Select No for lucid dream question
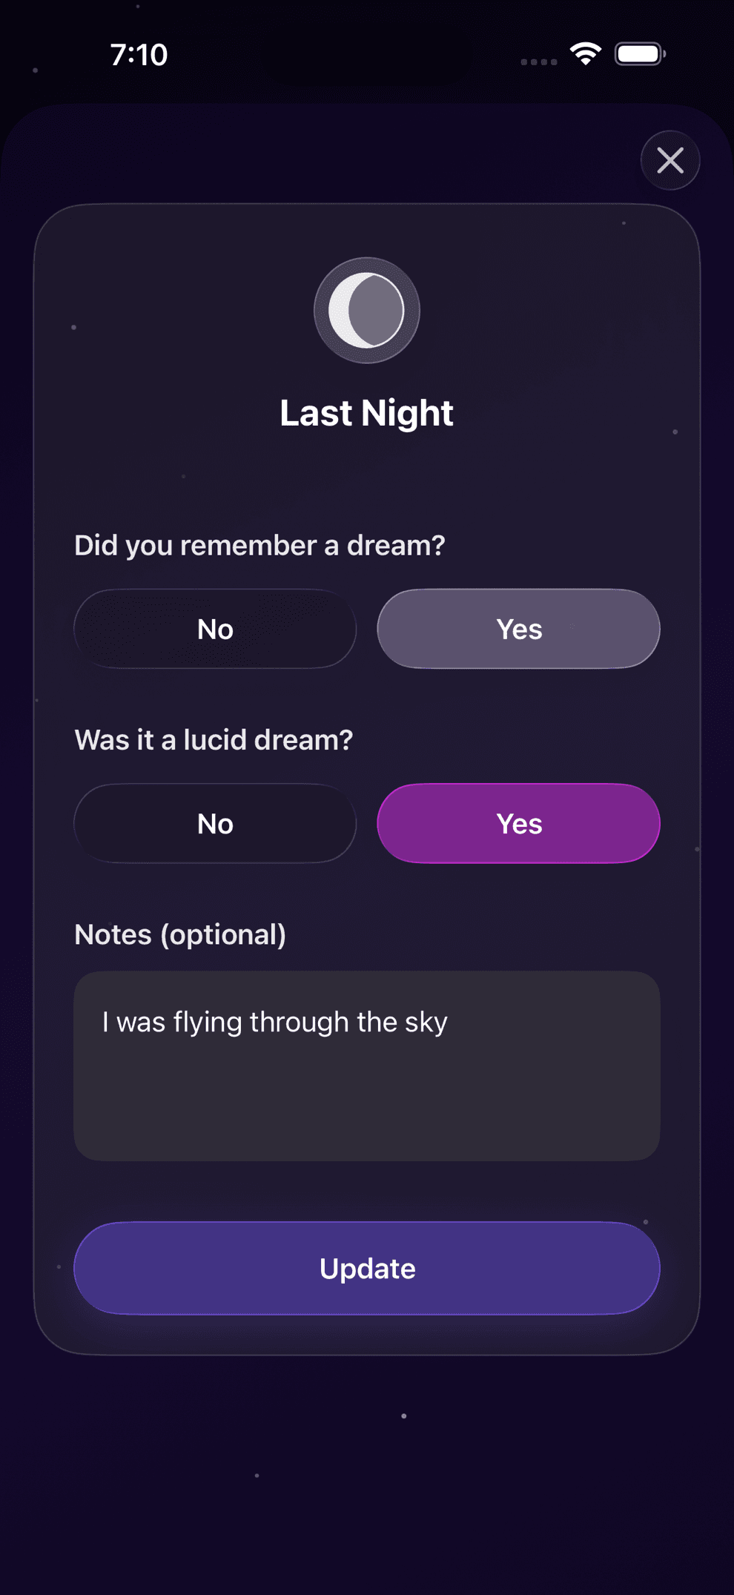Screen dimensions: 734x1595 point(214,823)
